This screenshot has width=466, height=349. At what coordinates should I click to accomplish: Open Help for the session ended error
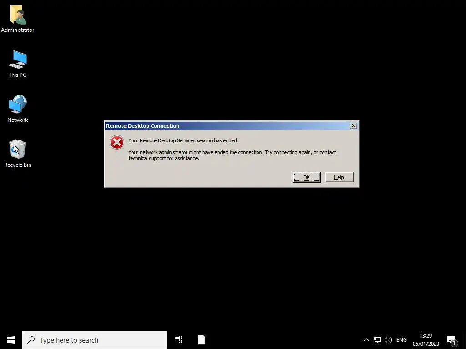pos(339,177)
